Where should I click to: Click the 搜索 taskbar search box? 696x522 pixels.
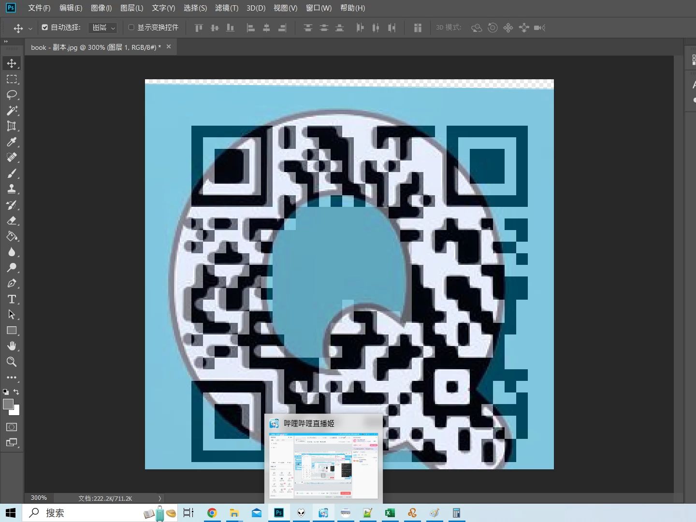100,513
